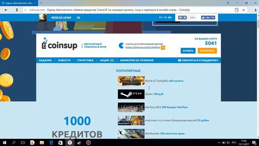Close the Курсы бесплатного обмена tab
This screenshot has width=259, height=146.
pyautogui.click(x=35, y=3)
